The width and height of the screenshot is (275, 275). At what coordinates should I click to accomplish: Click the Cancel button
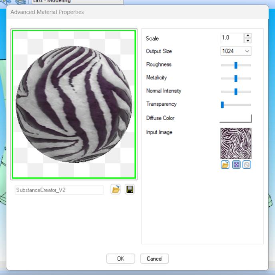[155, 259]
